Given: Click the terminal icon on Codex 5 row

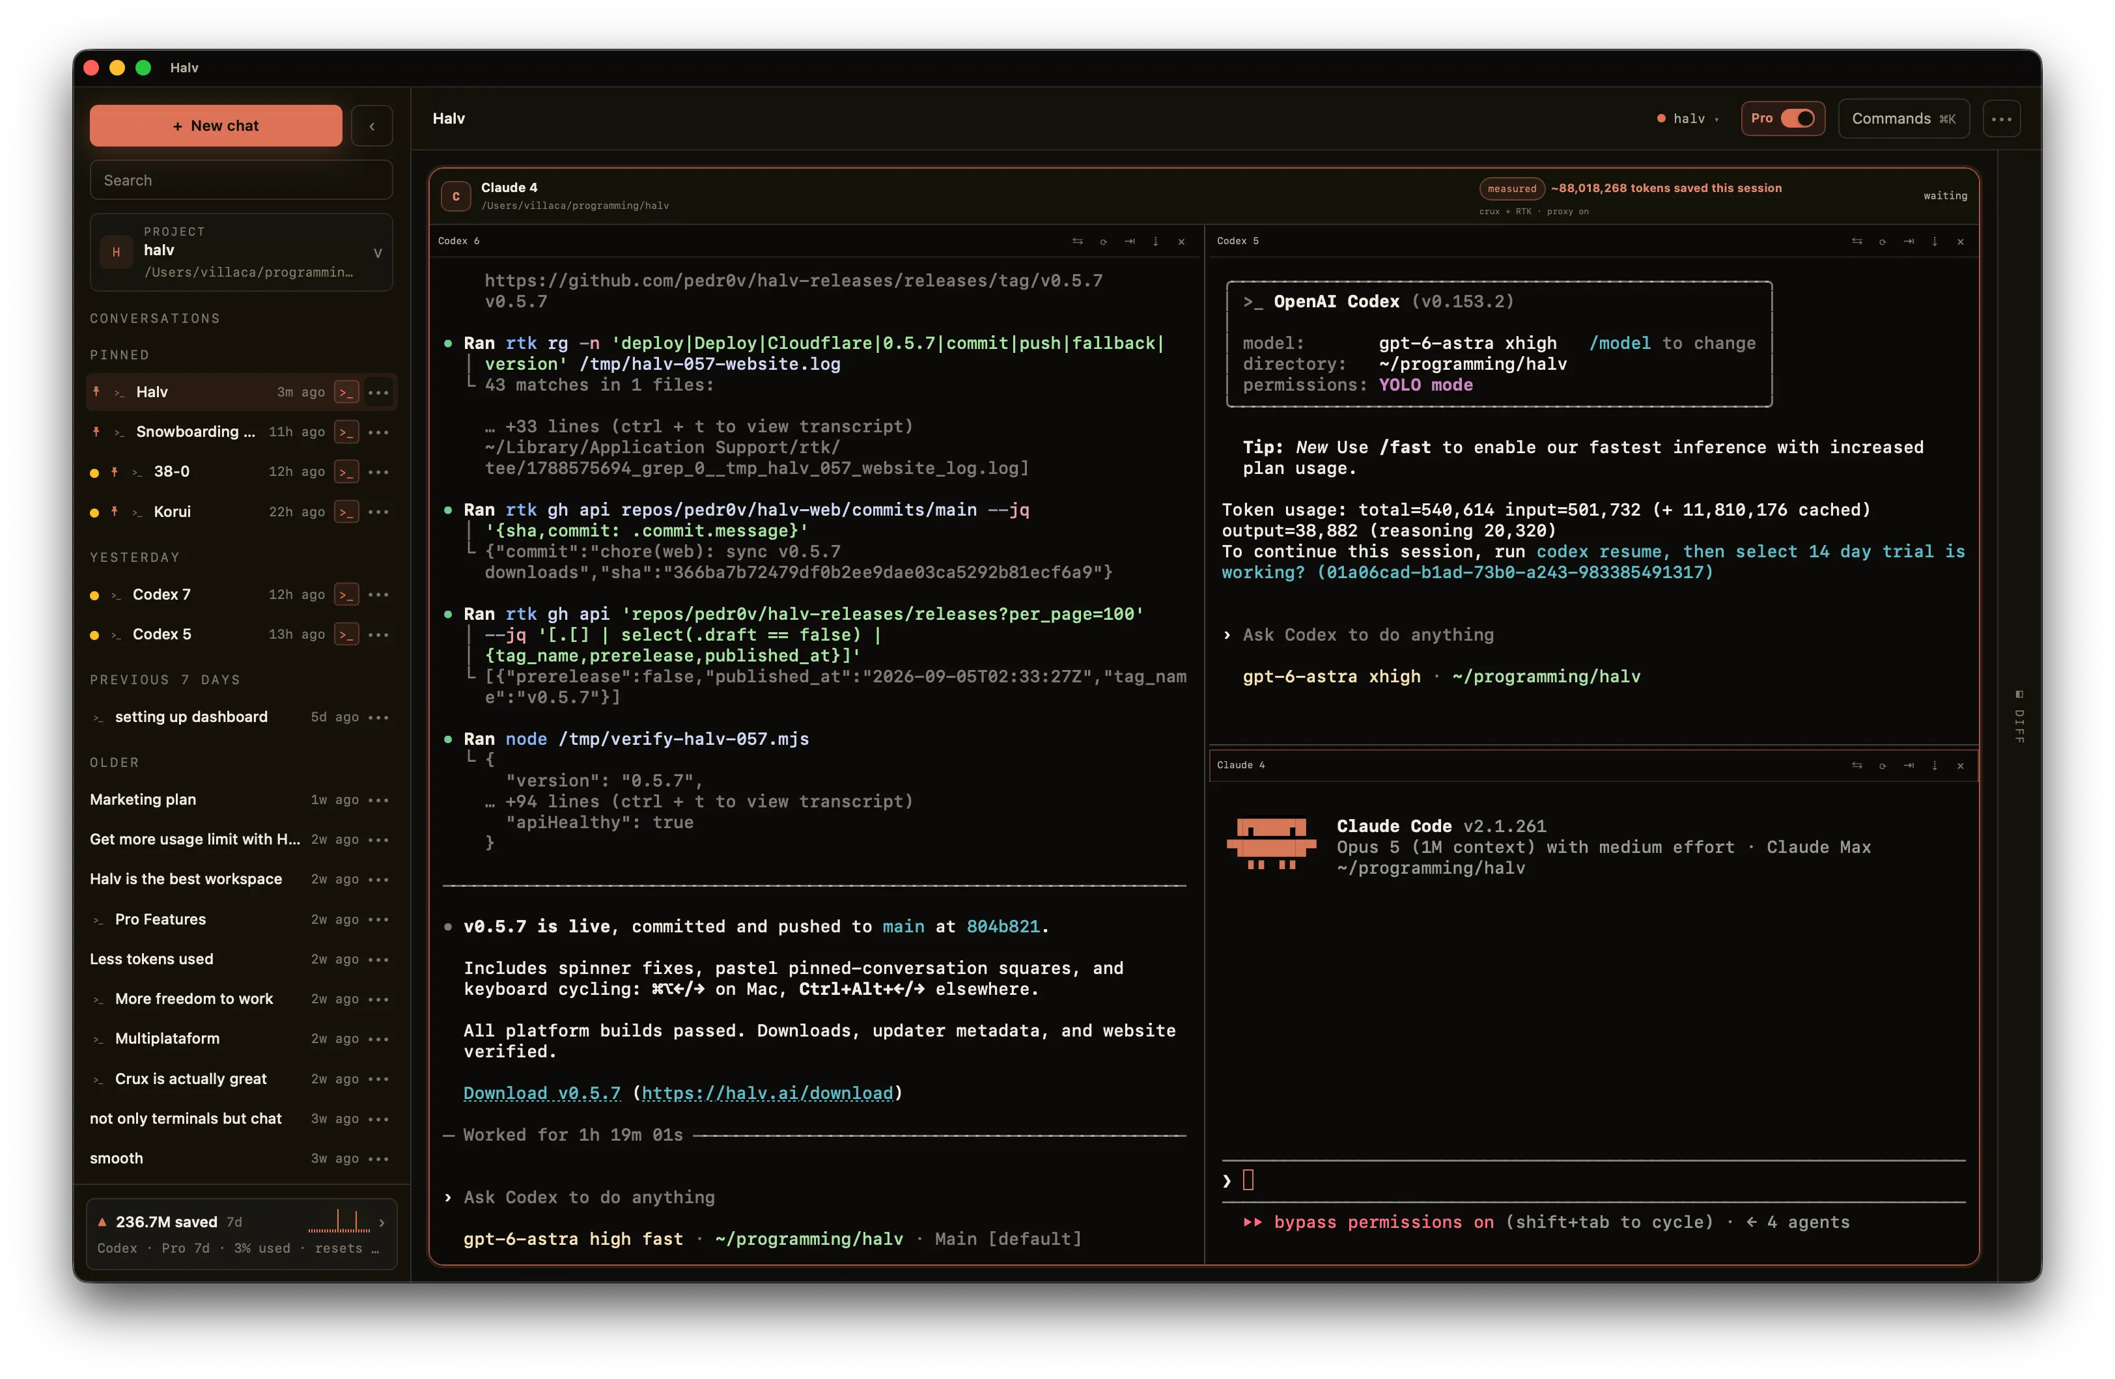Looking at the screenshot, I should 346,634.
